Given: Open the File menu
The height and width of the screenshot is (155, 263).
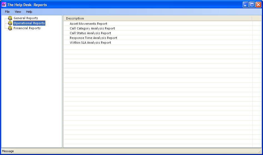Looking at the screenshot, I should pyautogui.click(x=7, y=12).
